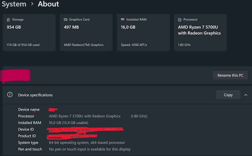Click the About page title
The width and height of the screenshot is (252, 156).
[48, 4]
